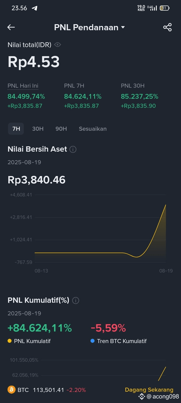This screenshot has width=181, height=403.
Task: Open info icon next to PNL Kumulatif(%)
Action: click(76, 300)
